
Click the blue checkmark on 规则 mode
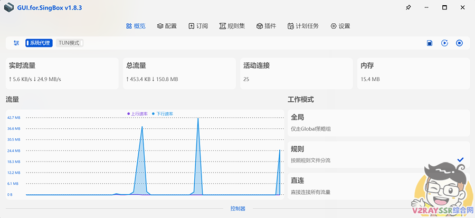[460, 159]
